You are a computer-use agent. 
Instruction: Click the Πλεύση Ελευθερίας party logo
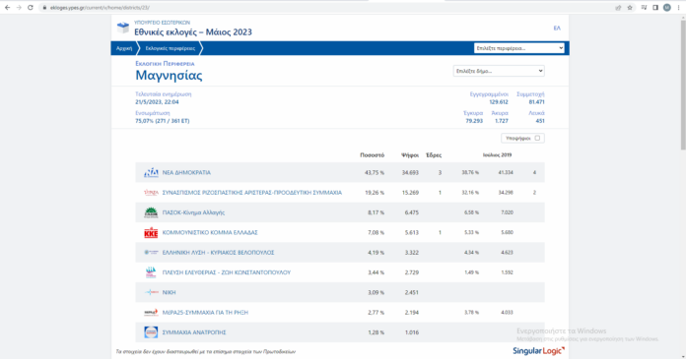click(151, 272)
